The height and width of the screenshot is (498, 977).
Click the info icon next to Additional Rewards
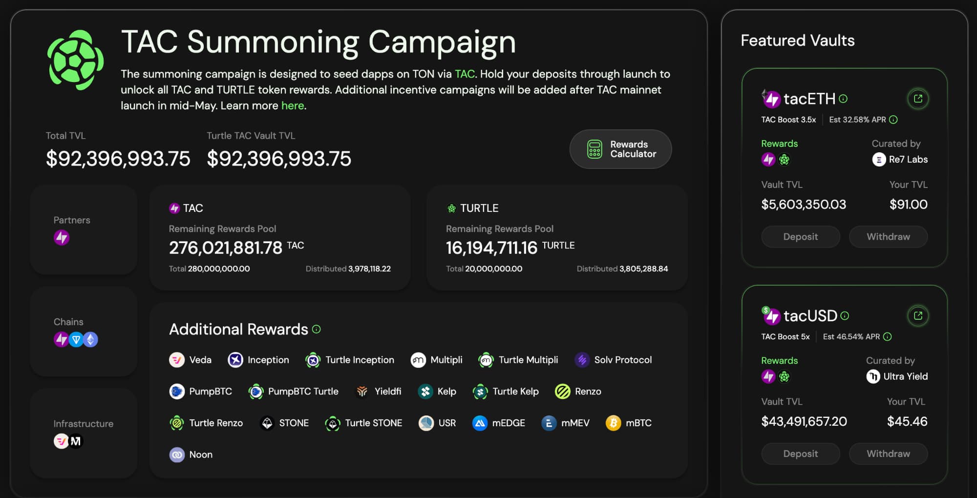tap(317, 329)
